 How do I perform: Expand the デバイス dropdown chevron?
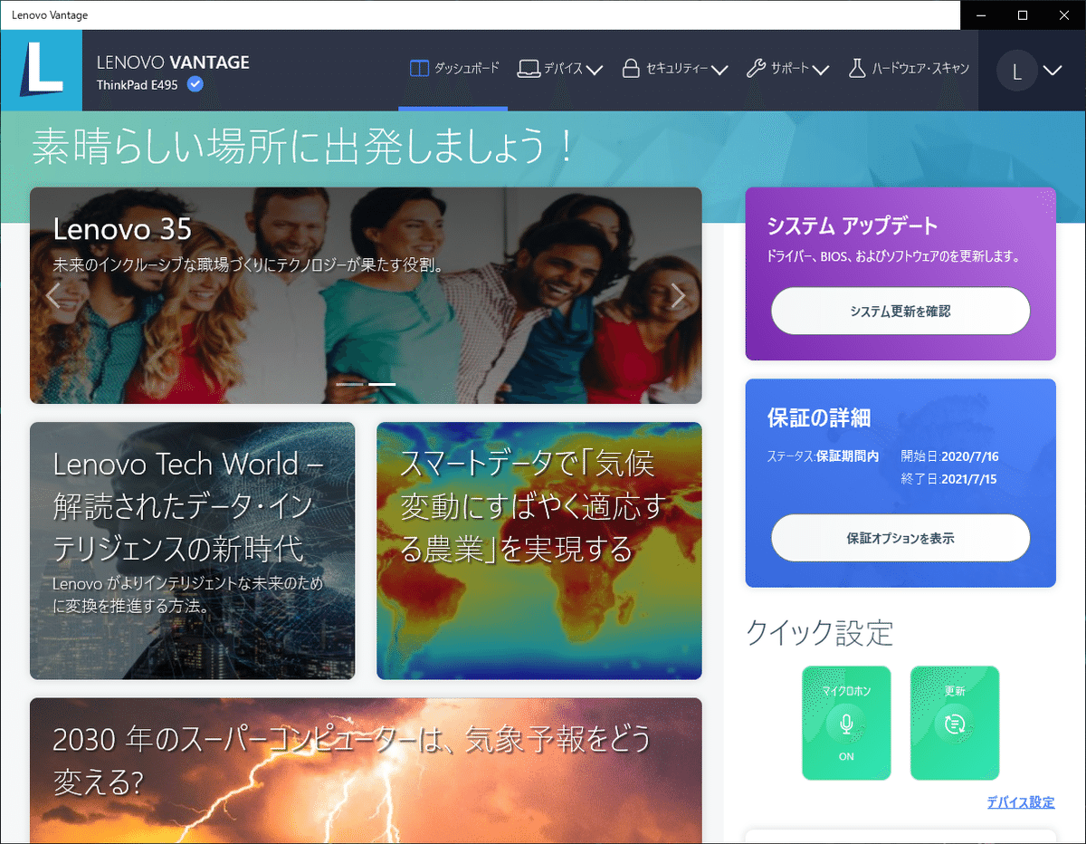click(595, 70)
